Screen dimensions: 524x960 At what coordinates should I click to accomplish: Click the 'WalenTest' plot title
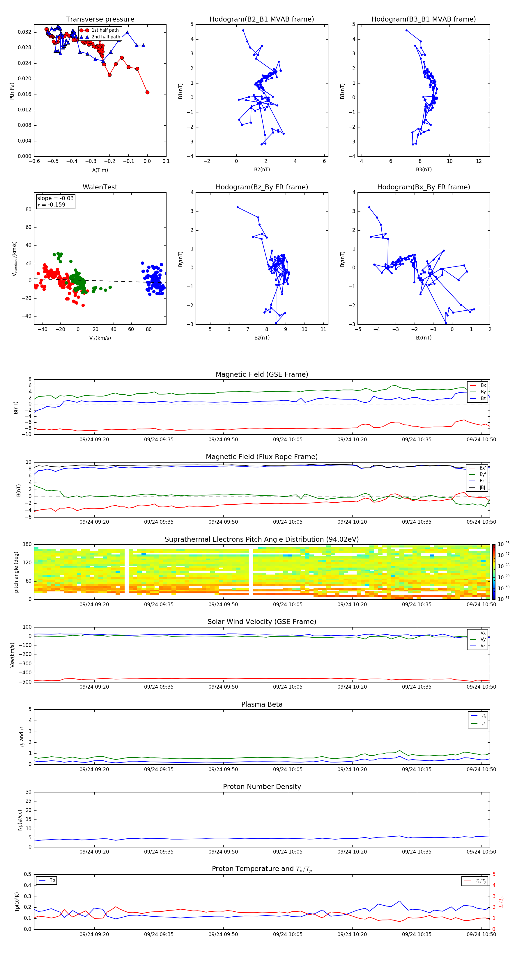tap(100, 187)
